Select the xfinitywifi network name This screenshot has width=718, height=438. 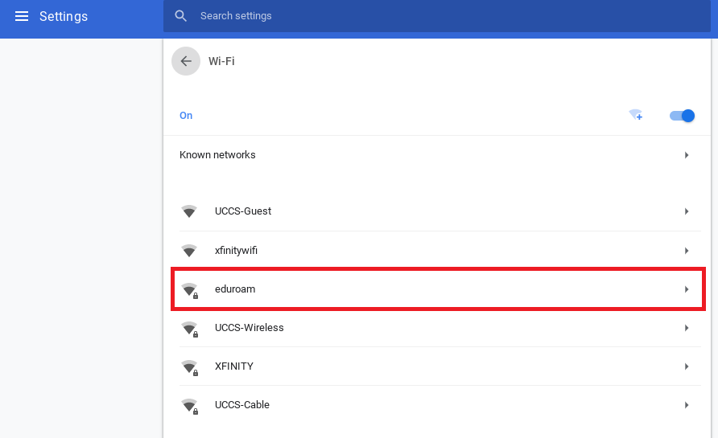tap(236, 251)
